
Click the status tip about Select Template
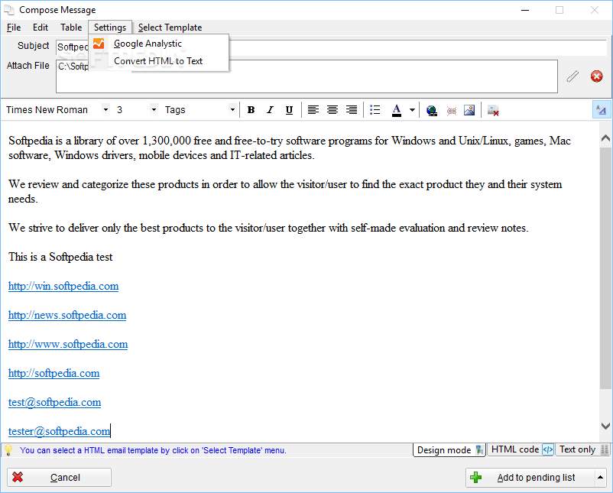tap(153, 450)
